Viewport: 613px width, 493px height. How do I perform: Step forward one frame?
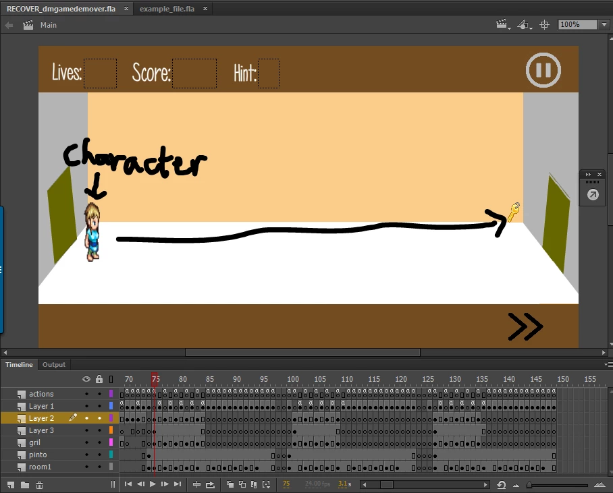165,484
